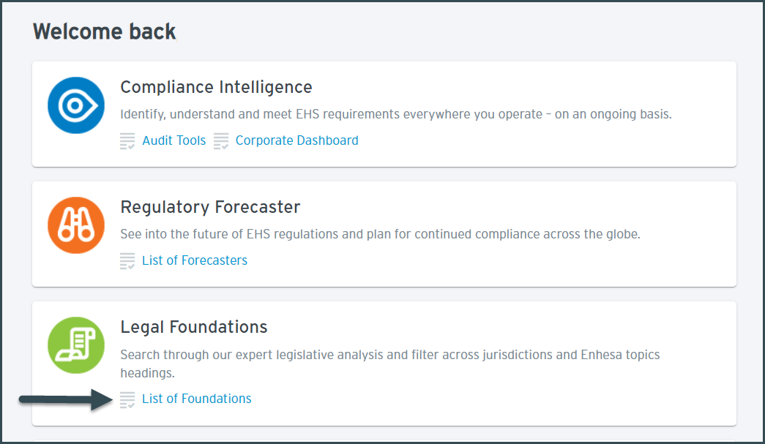This screenshot has height=444, width=765.
Task: Select the Legal Foundations heading
Action: [194, 327]
